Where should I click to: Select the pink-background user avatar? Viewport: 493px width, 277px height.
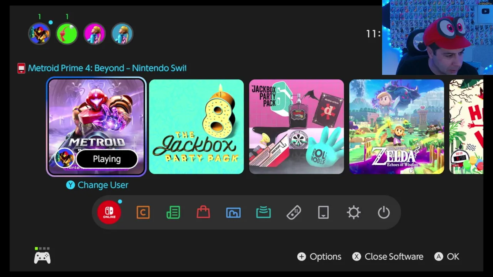tap(94, 34)
